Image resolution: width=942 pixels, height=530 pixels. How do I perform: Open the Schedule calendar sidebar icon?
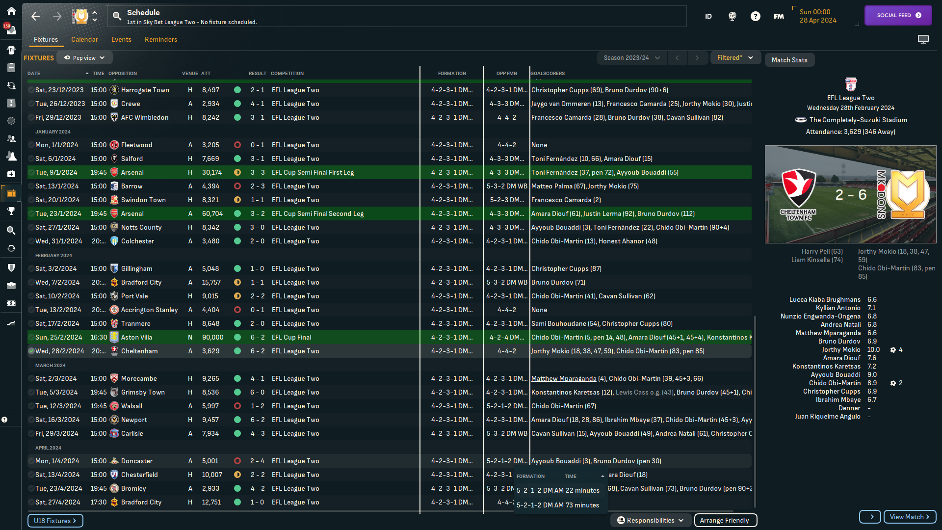click(x=11, y=193)
